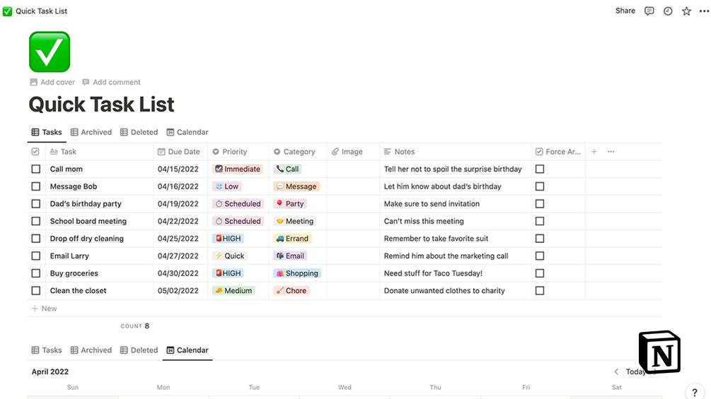
Task: Select the HIGH priority tag for Buy groceries
Action: coord(228,273)
